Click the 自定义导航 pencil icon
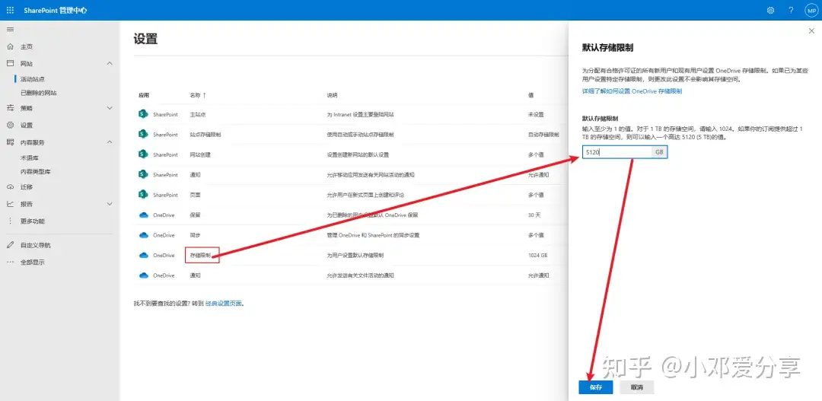822x401 pixels. [x=10, y=245]
